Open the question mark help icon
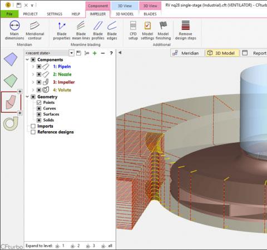This screenshot has height=250, width=267. [x=111, y=53]
